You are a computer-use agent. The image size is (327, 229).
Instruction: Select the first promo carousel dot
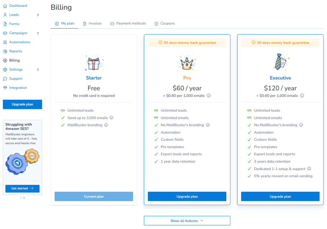tap(21, 198)
